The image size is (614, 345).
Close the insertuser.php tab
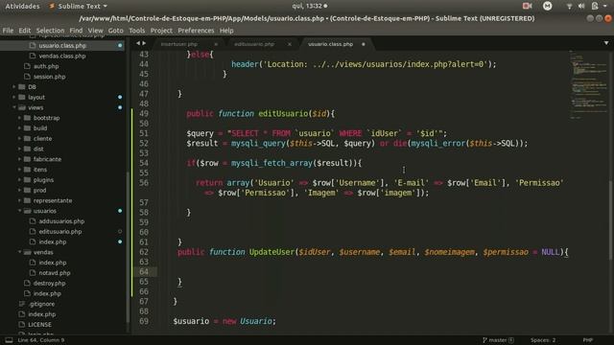(x=216, y=44)
